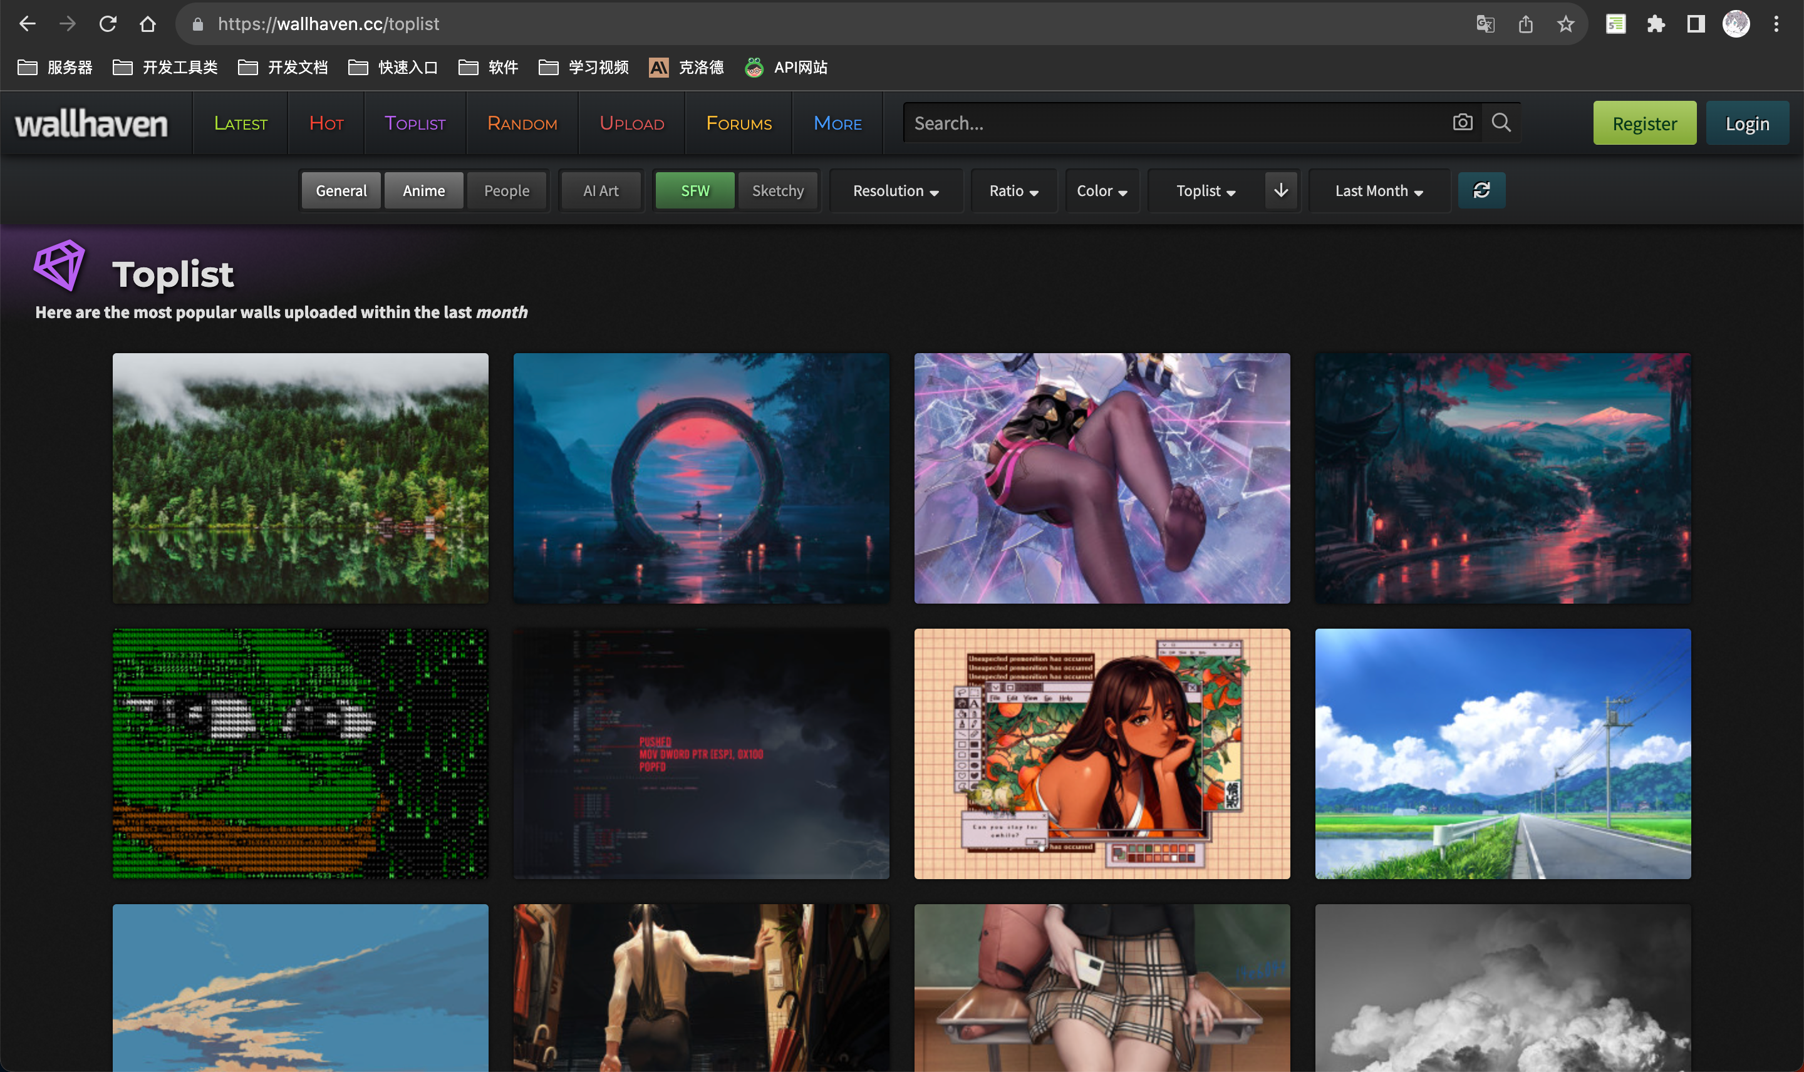Screen dimensions: 1804x1072
Task: Click the browser extensions puzzle icon
Action: coord(1659,24)
